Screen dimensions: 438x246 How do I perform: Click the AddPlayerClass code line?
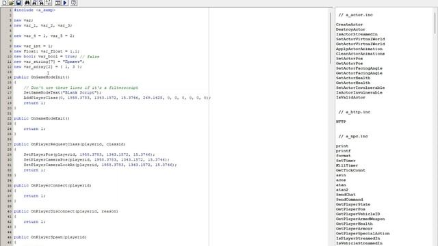point(117,98)
